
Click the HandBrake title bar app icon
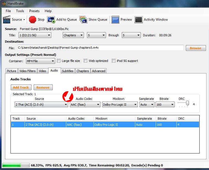click(4, 4)
